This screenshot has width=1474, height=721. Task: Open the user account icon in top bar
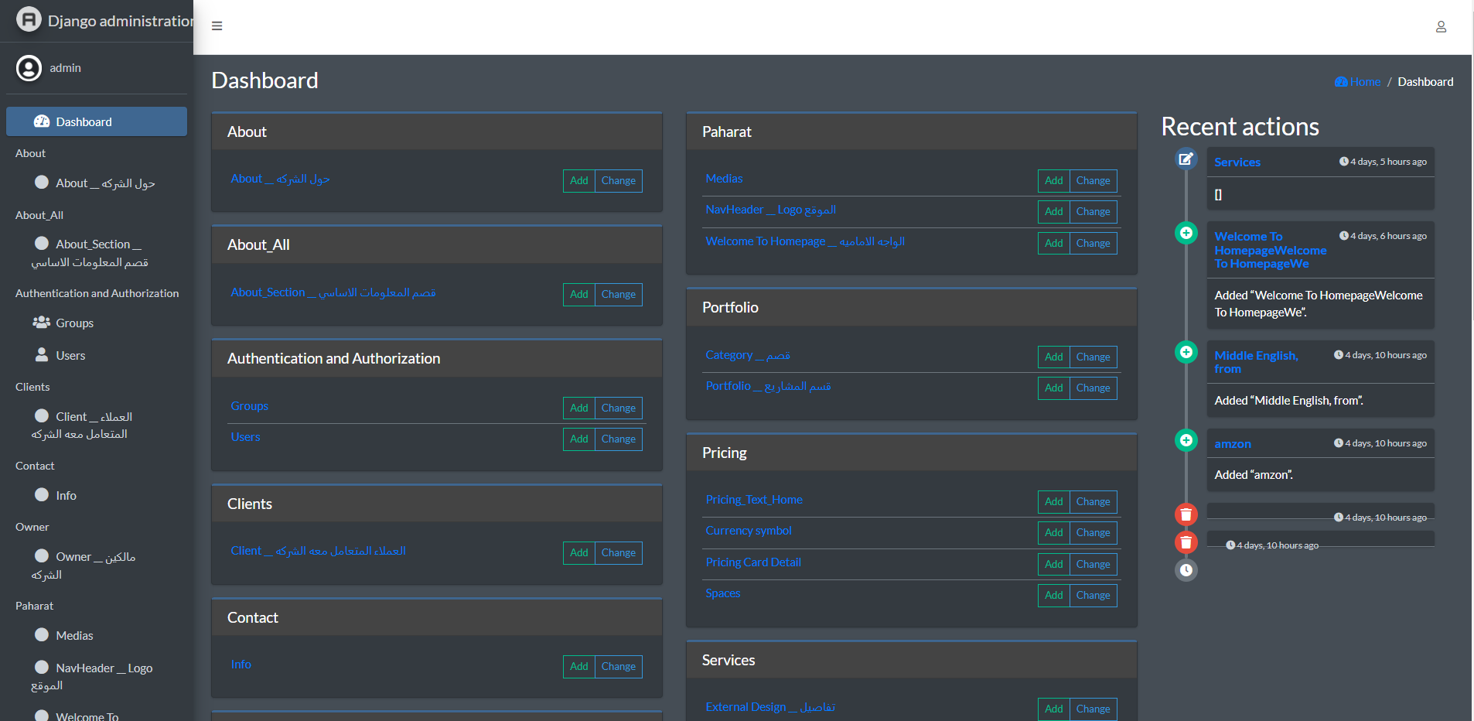1441,27
